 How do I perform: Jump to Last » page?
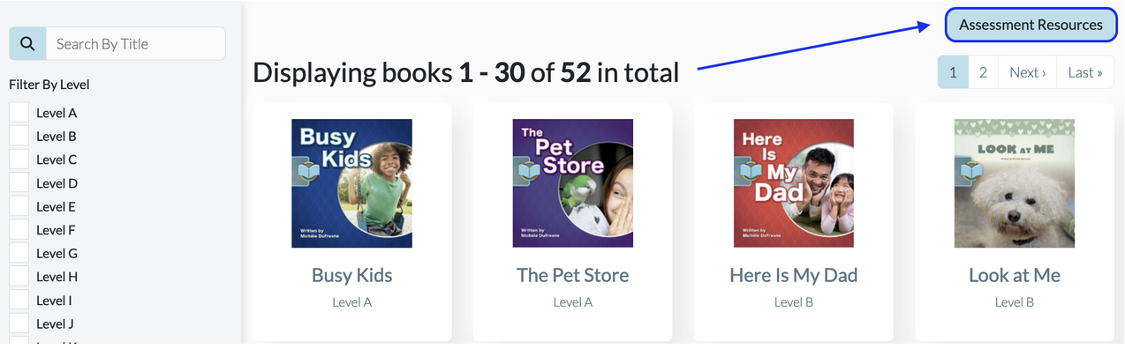(x=1085, y=72)
